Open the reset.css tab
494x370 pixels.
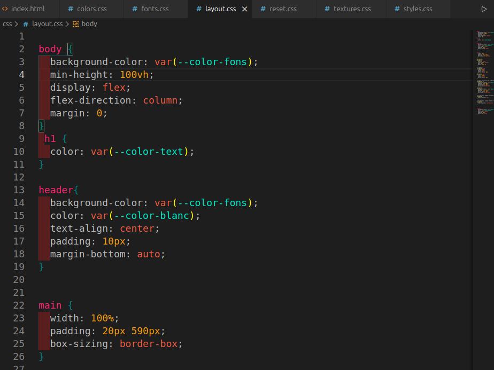(x=283, y=9)
